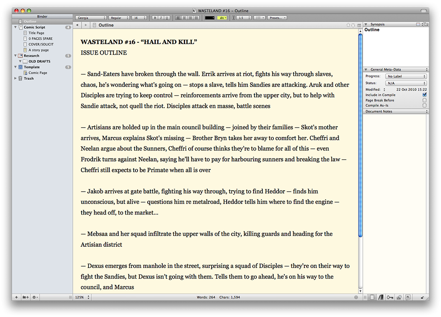Viewport: 441px width, 317px height.
Task: Open the gear action menu under Binder
Action: pyautogui.click(x=35, y=298)
